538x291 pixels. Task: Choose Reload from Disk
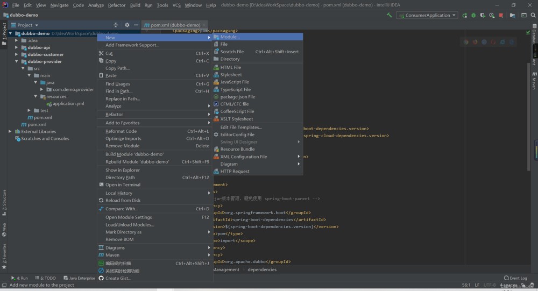coord(155,201)
